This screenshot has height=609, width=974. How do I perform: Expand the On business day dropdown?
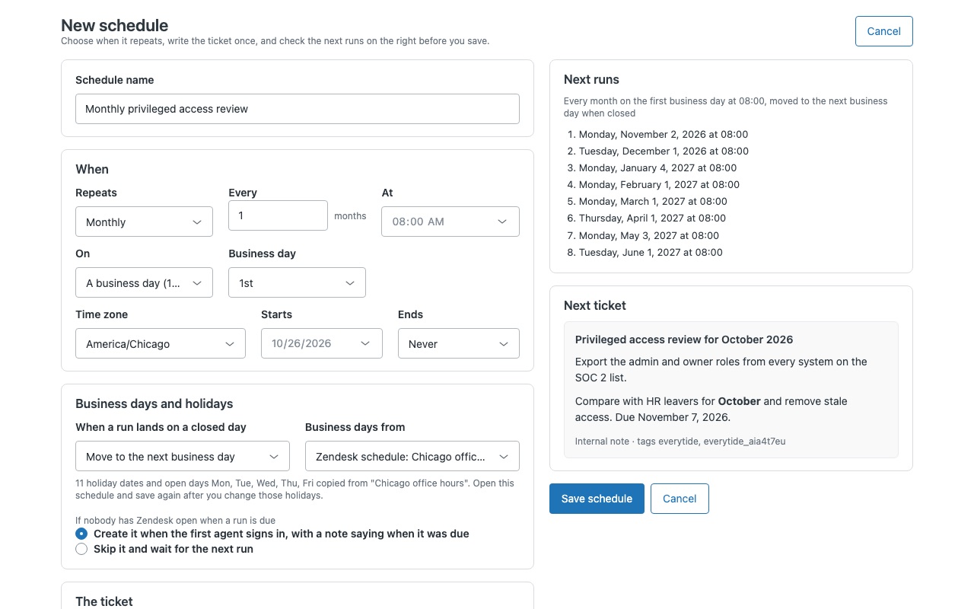point(144,282)
